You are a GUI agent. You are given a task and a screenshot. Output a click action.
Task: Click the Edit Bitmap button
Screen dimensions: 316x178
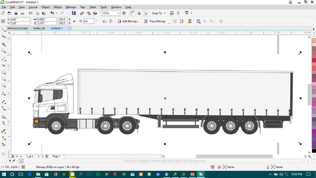[x=128, y=21]
